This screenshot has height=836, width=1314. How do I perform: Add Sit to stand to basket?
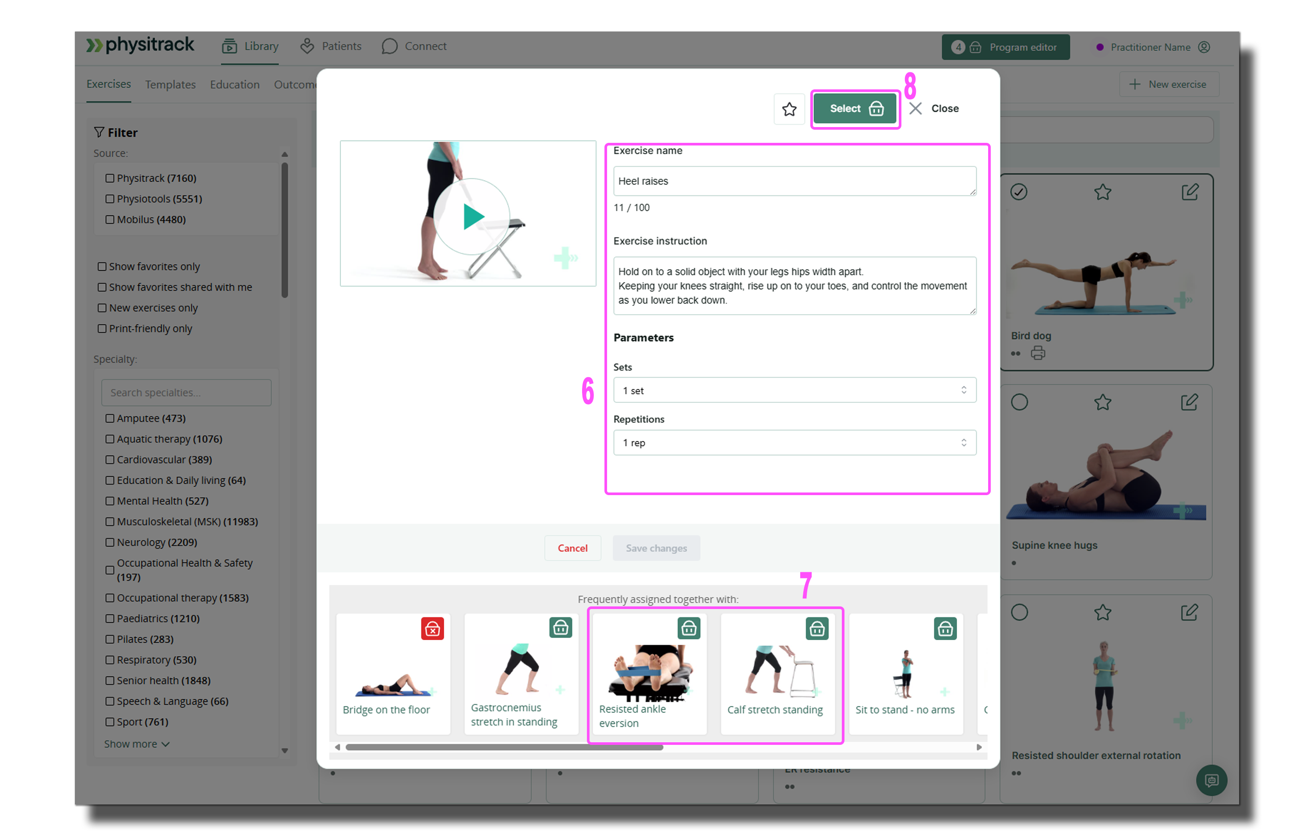pyautogui.click(x=945, y=628)
